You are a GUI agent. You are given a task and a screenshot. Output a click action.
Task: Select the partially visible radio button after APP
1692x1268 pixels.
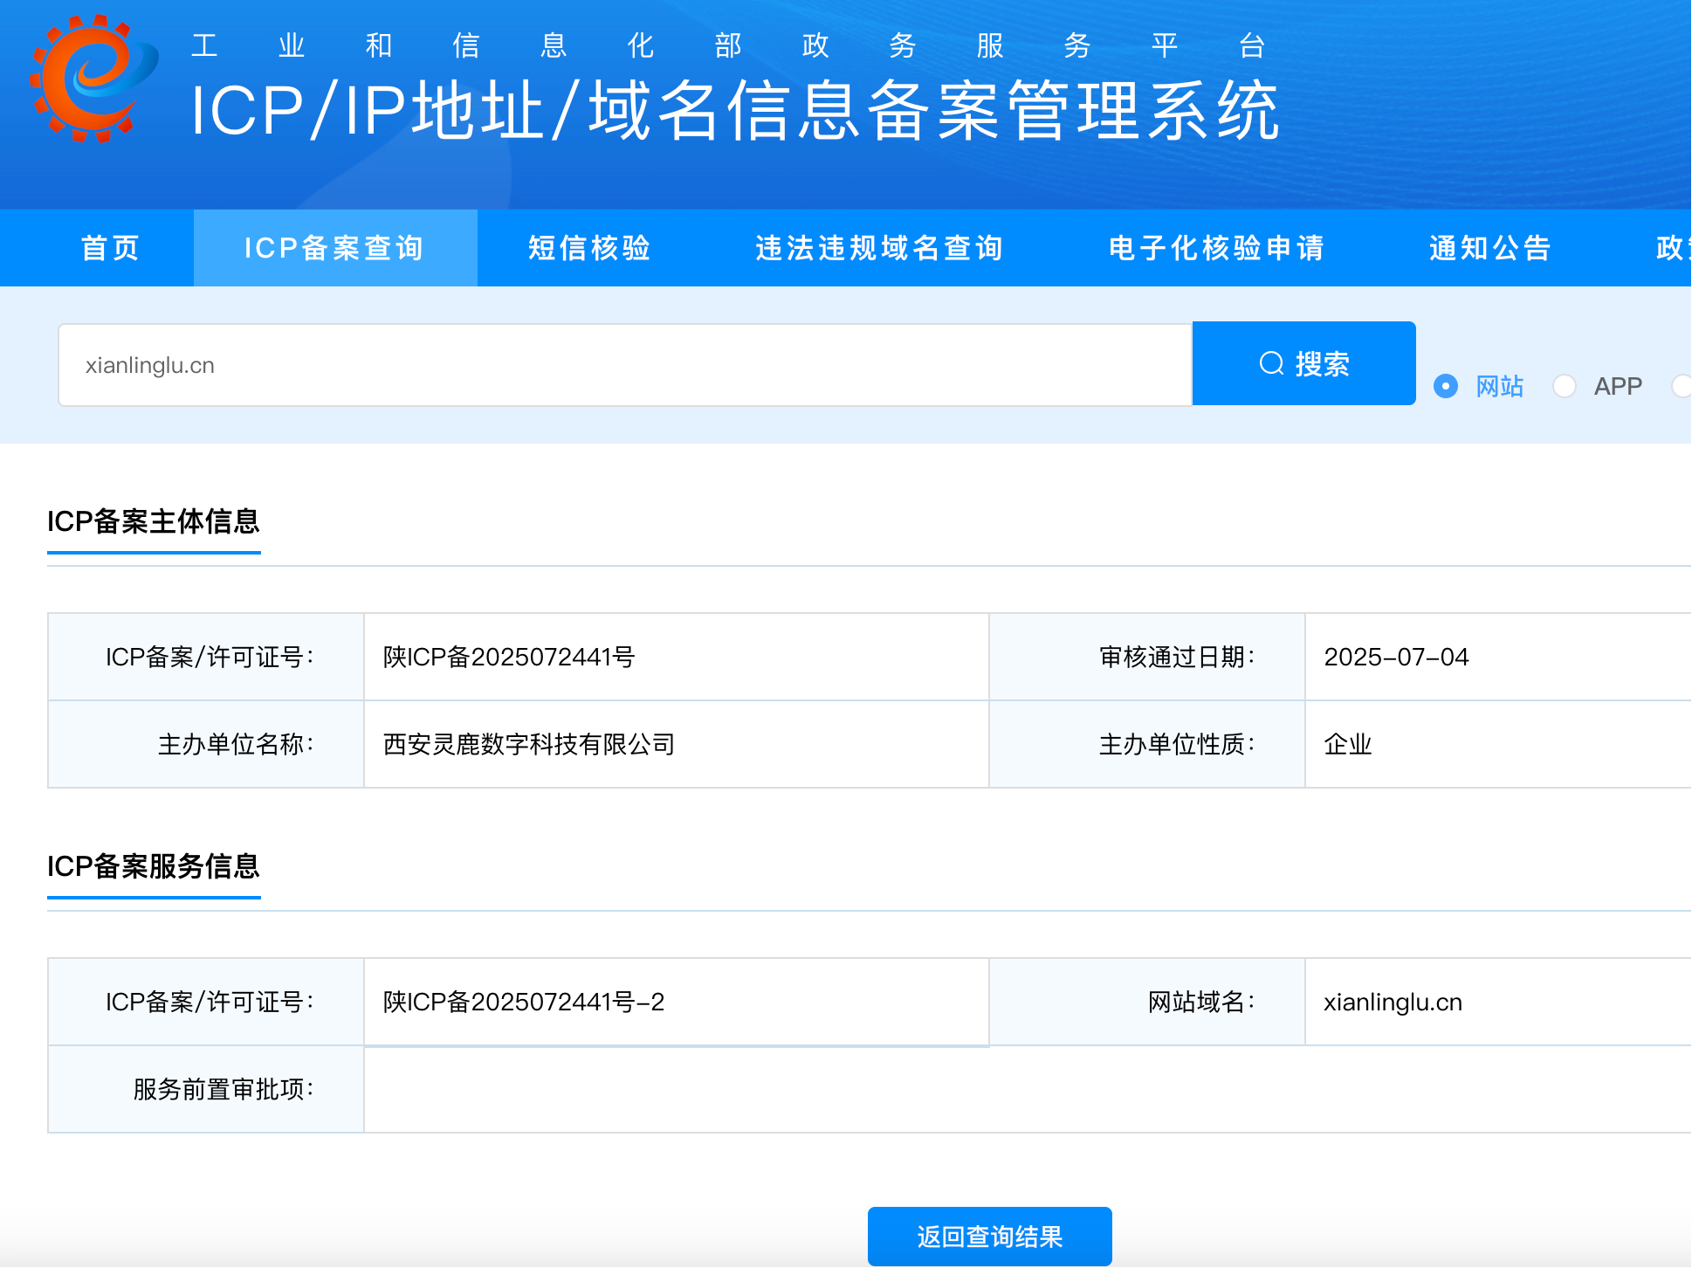click(x=1682, y=386)
